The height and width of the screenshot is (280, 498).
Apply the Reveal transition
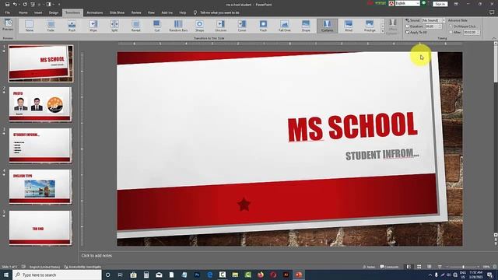(x=135, y=26)
